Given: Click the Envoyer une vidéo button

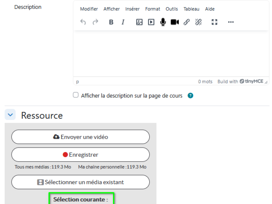Looking at the screenshot, I should [x=81, y=137].
